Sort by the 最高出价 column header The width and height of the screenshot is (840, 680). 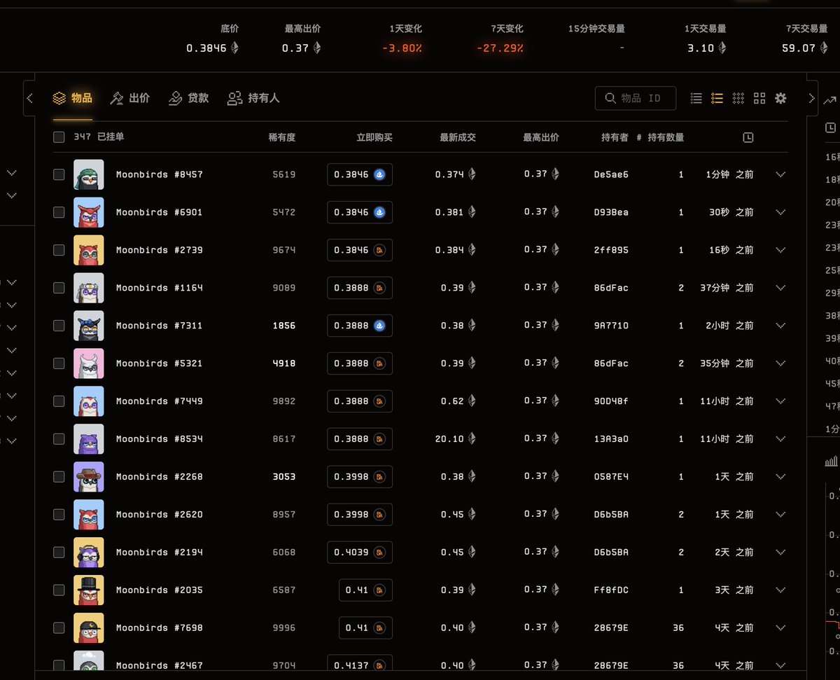pos(541,137)
